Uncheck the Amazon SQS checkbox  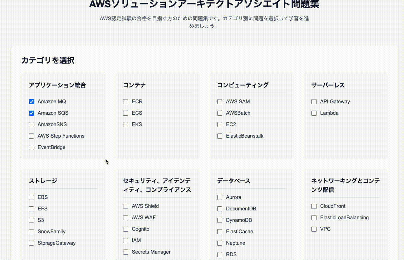tap(31, 113)
